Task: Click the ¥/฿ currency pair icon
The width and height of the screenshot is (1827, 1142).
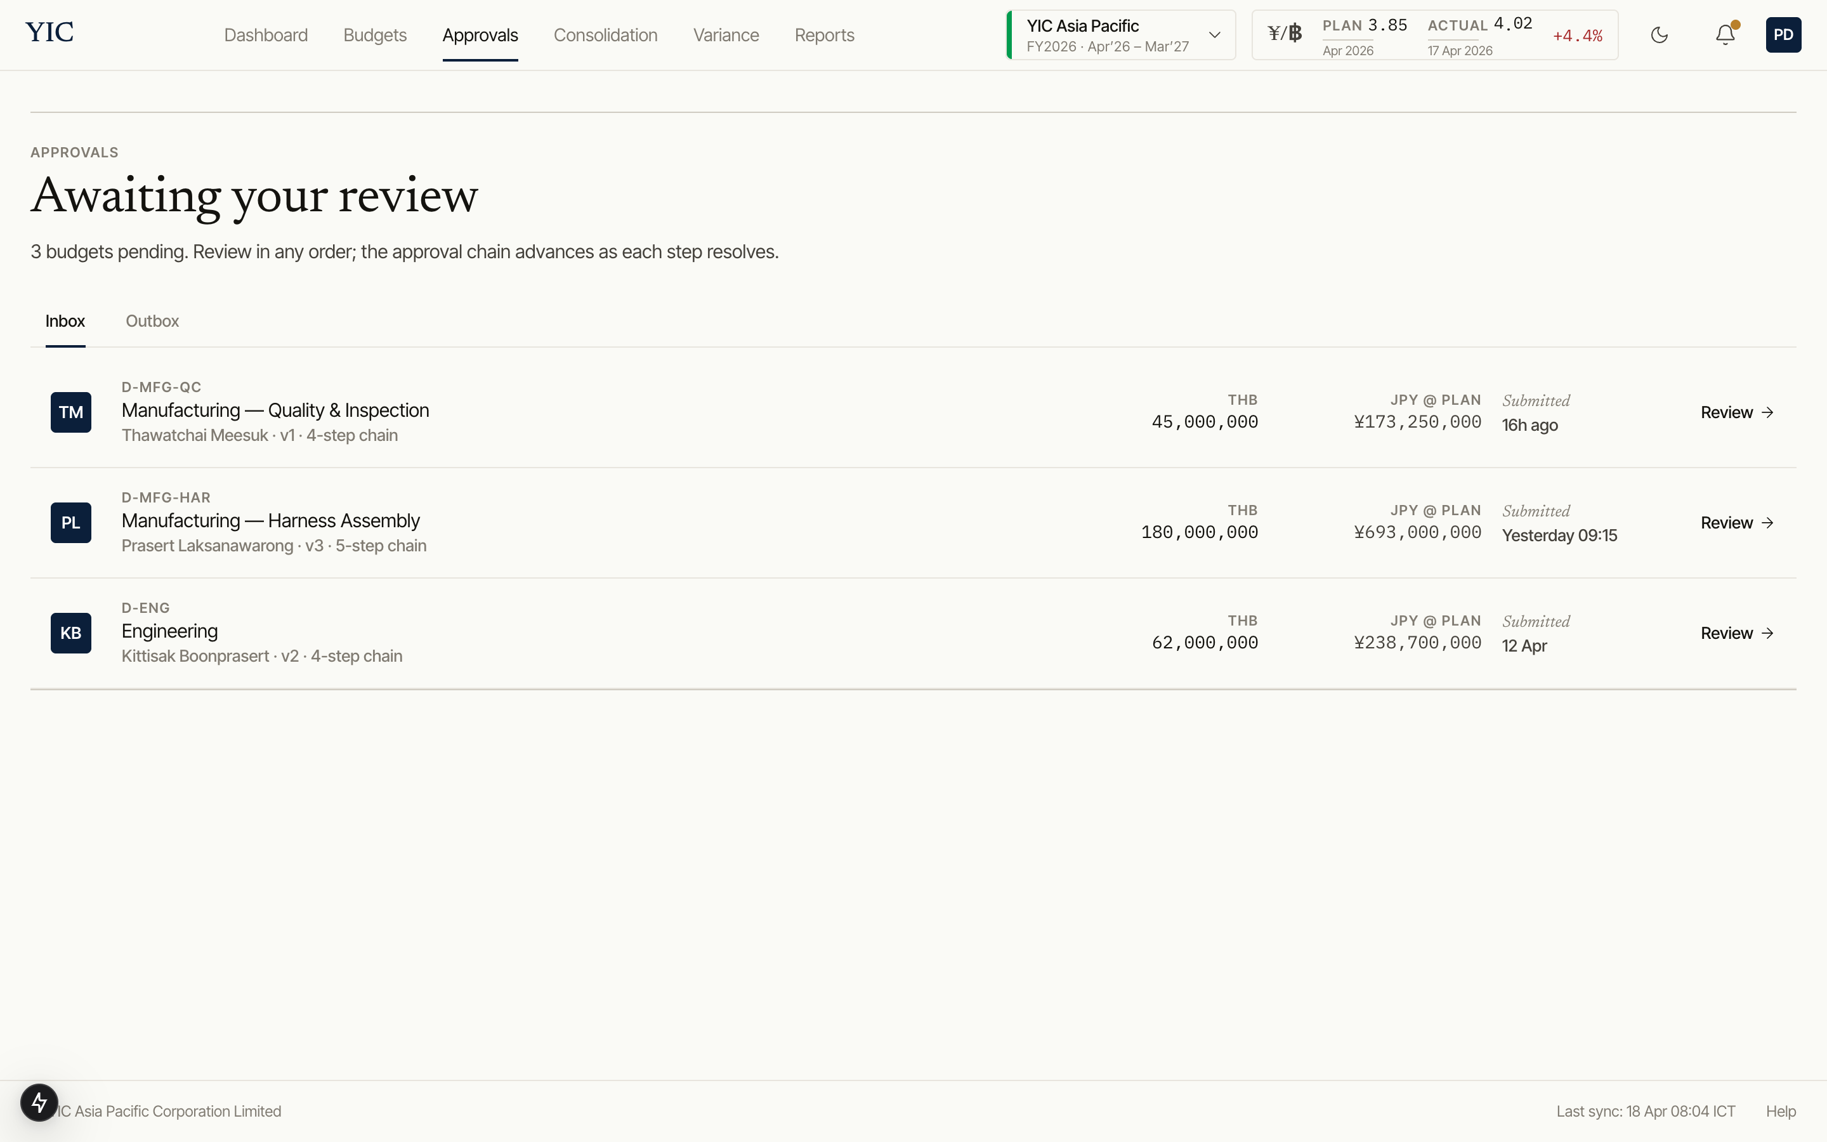Action: (x=1285, y=34)
